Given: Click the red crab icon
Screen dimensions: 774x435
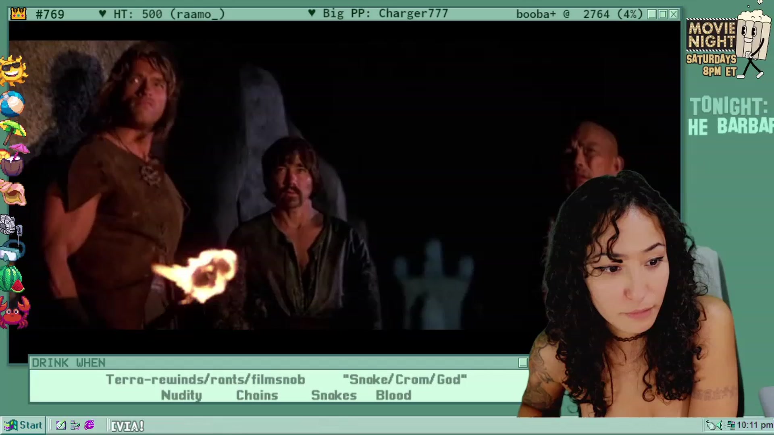Looking at the screenshot, I should pos(15,312).
